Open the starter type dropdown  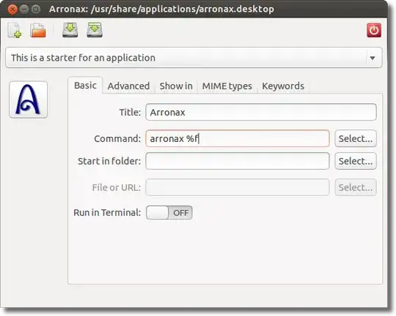pos(194,58)
